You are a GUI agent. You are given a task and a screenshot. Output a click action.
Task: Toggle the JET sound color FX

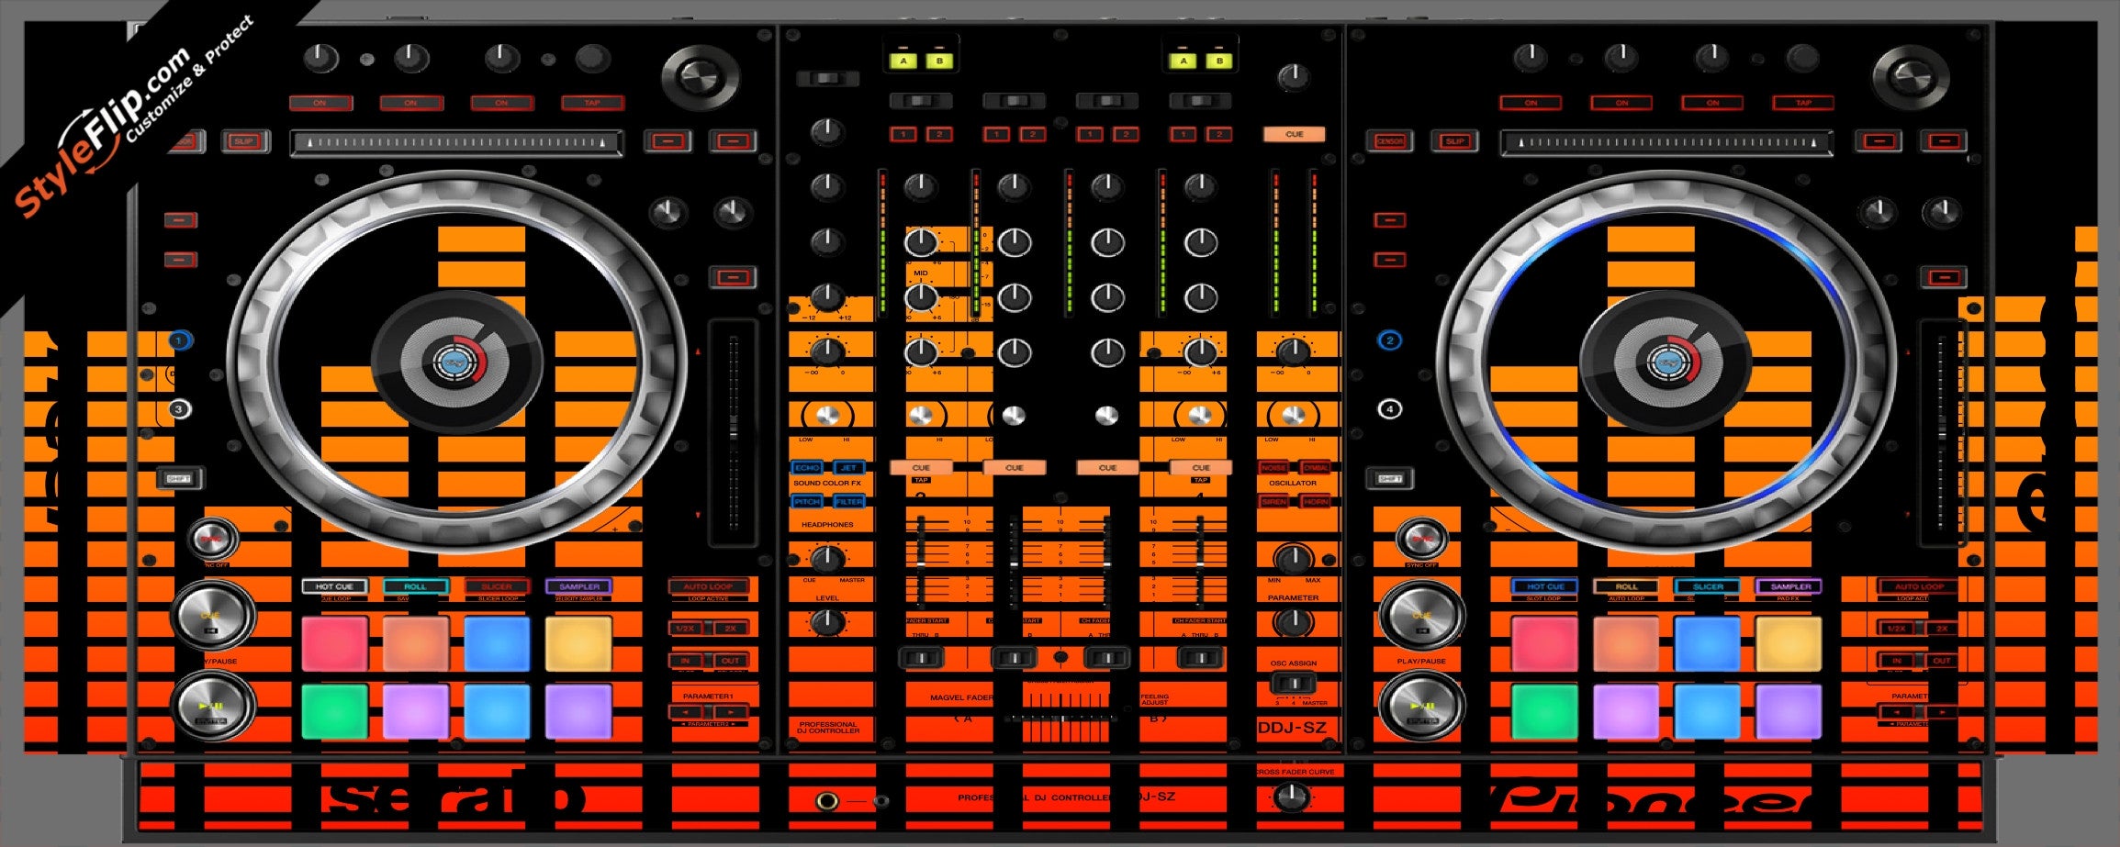click(848, 468)
